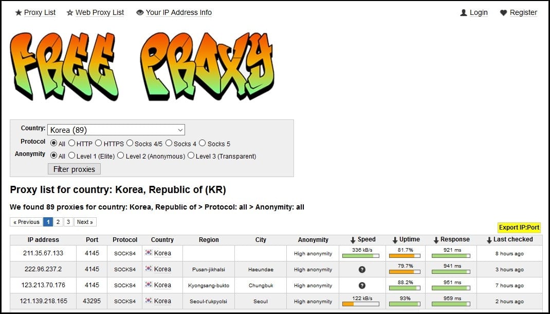Open the Proxy List menu link
This screenshot has height=314, width=550.
(40, 13)
